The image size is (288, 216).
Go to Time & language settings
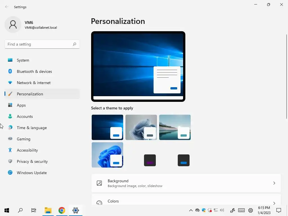(42, 128)
